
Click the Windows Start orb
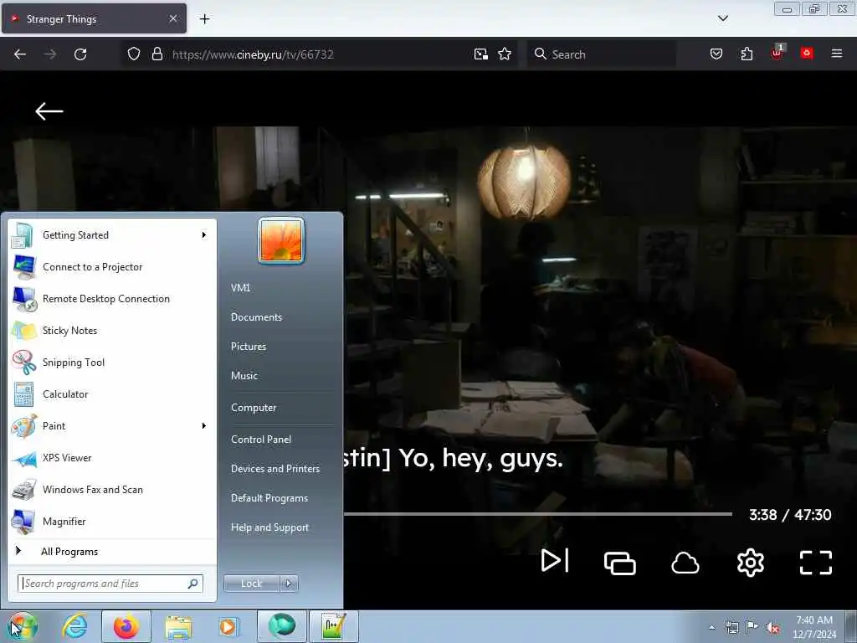[x=22, y=626]
